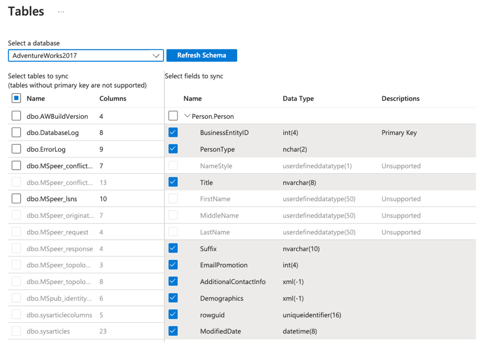Viewport: 496px width, 342px height.
Task: Click the Tables page heading
Action: pos(26,11)
